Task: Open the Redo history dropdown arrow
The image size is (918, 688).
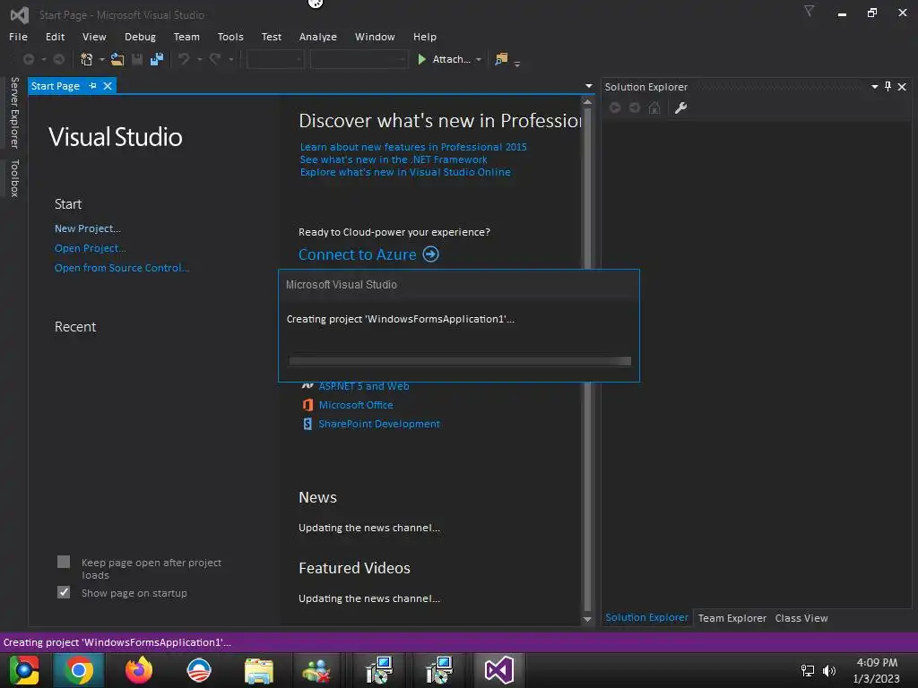Action: (230, 60)
